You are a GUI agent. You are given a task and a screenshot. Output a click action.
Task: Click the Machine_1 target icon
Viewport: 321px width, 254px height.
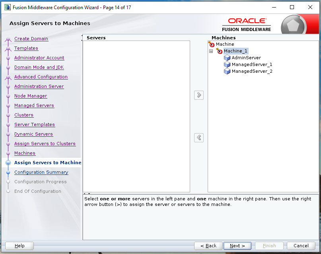coord(219,51)
